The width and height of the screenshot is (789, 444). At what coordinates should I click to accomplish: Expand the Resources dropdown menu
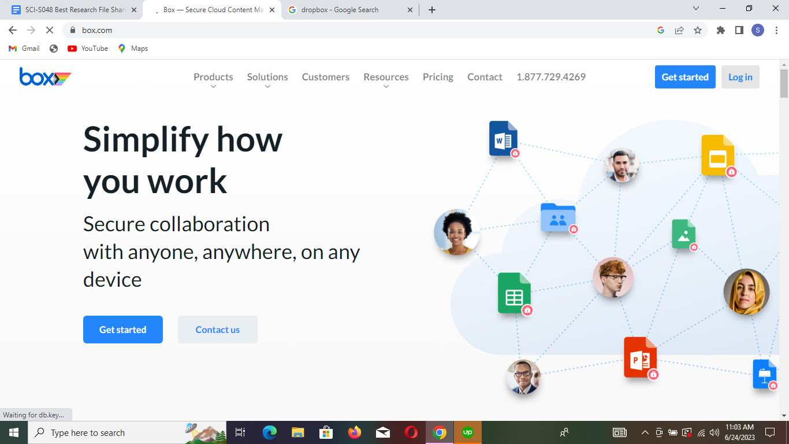click(x=386, y=77)
